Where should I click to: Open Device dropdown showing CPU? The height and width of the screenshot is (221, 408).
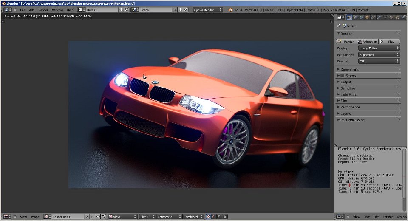pos(379,61)
